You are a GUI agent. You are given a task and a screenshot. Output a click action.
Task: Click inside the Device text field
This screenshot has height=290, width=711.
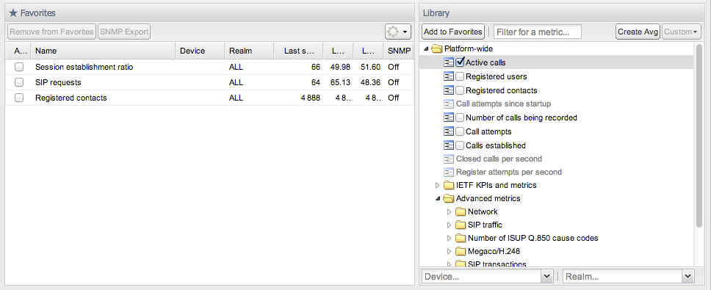click(x=482, y=276)
